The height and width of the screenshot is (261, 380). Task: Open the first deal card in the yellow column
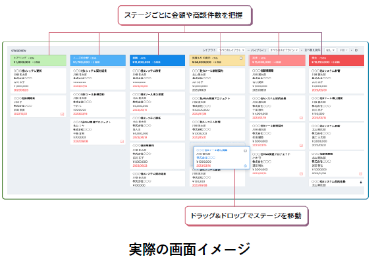[x=217, y=80]
